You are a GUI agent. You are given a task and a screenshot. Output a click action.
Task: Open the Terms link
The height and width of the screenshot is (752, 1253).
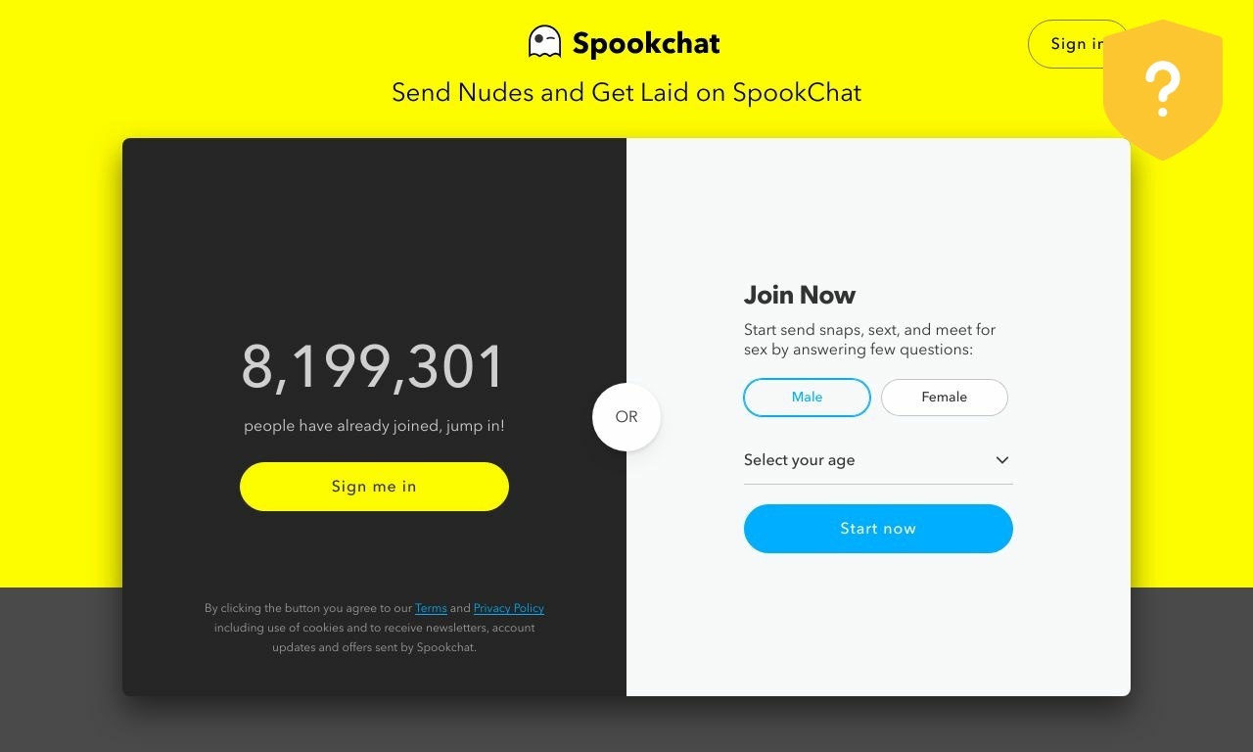click(x=431, y=608)
